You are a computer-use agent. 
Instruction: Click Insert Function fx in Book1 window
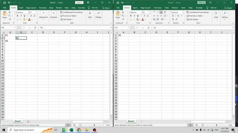(x=35, y=28)
